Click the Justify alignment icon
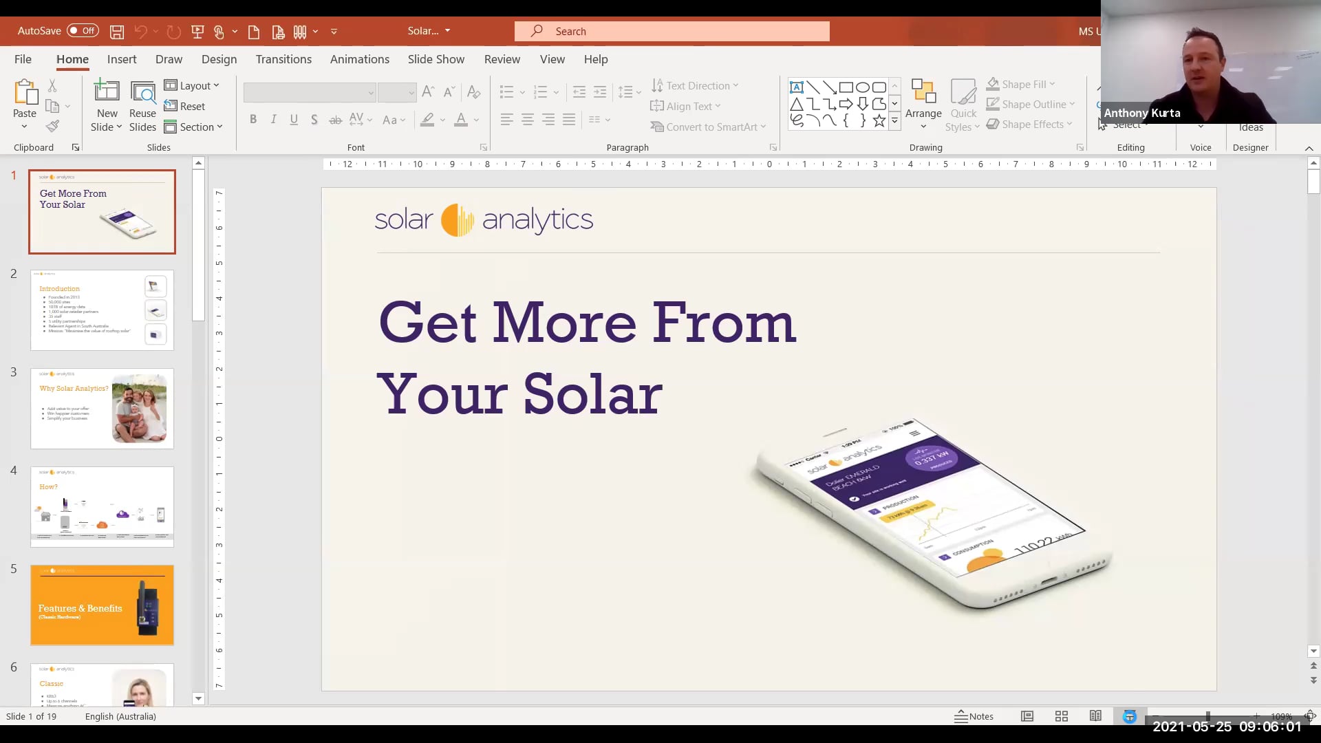 point(569,120)
